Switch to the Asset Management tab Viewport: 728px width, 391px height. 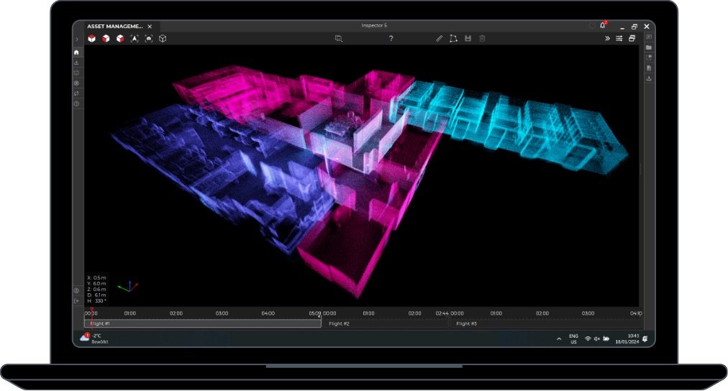(115, 27)
